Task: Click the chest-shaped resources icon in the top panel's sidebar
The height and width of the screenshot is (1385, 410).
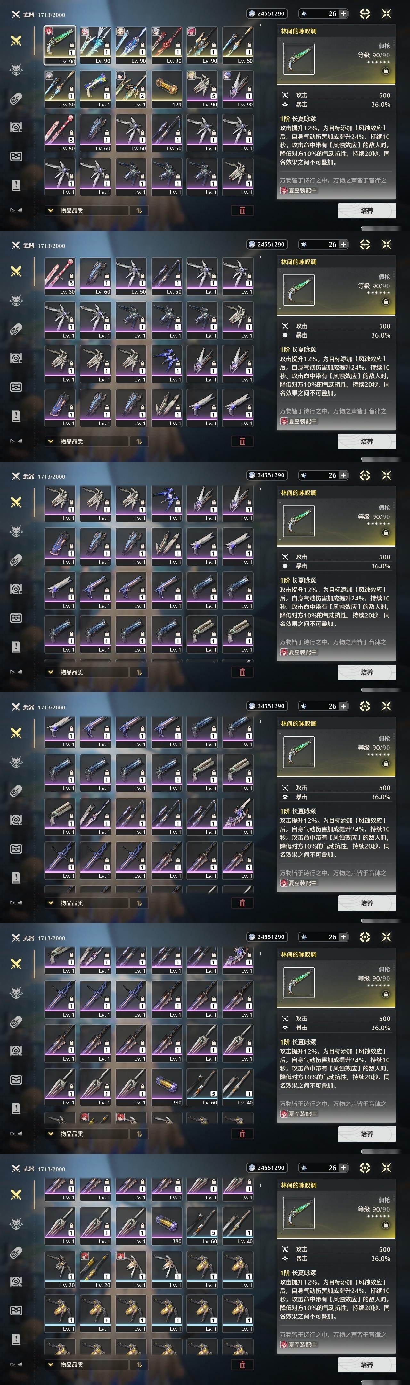Action: pyautogui.click(x=16, y=156)
